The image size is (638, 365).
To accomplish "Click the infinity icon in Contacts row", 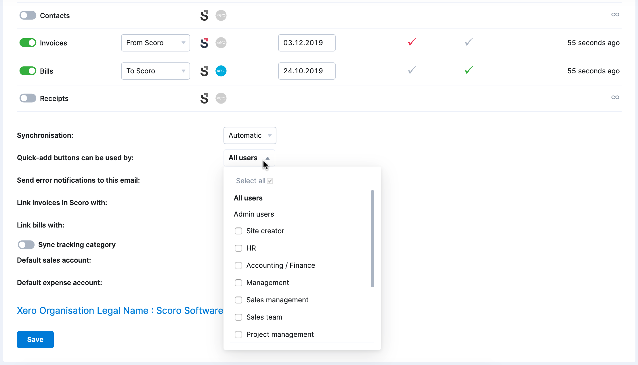I will tap(615, 14).
